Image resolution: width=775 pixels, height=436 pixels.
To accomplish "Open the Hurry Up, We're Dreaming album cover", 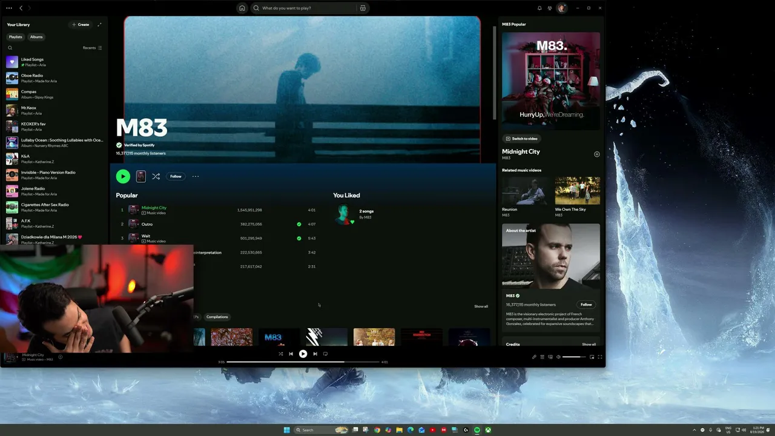I will click(551, 81).
